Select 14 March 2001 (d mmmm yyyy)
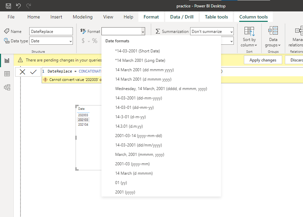This screenshot has width=303, height=217. (161, 79)
